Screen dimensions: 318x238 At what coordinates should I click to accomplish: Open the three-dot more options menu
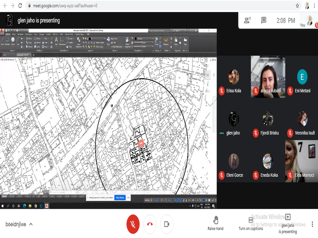coord(313,224)
